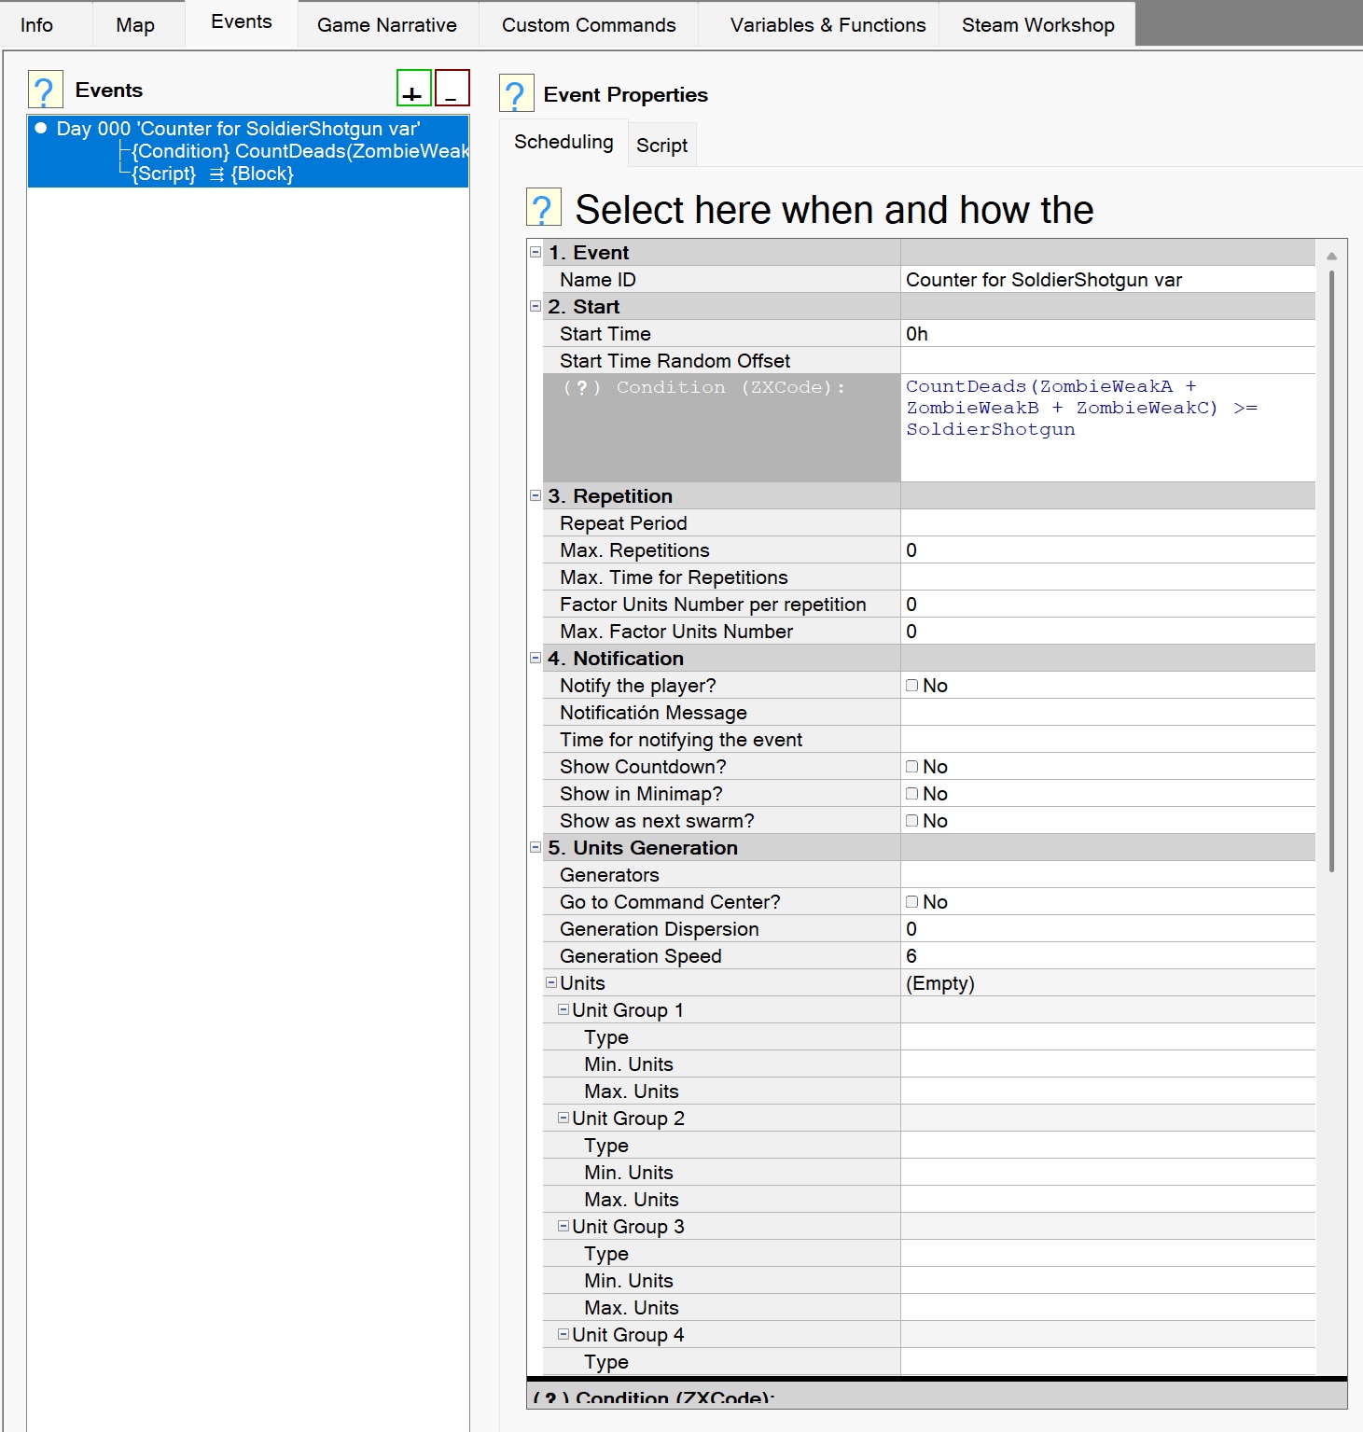Click the property grid vertical scrollbar thumb

coord(1331,570)
